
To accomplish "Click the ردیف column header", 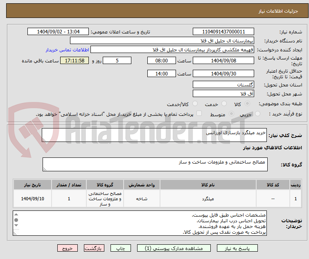I will click(295, 185).
